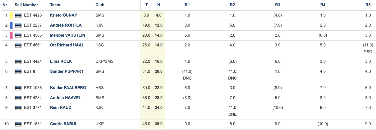The width and height of the screenshot is (376, 130).
Task: Sort by the Sail Number column header
Action: [26, 5]
